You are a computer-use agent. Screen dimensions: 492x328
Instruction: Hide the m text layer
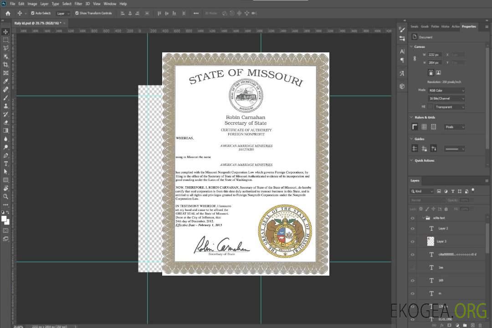coord(413,293)
